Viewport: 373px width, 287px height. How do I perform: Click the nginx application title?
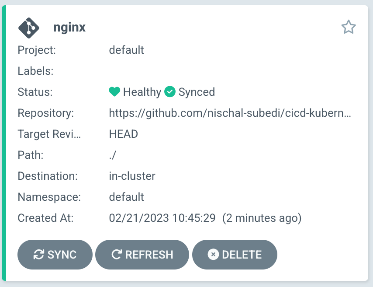(x=69, y=27)
